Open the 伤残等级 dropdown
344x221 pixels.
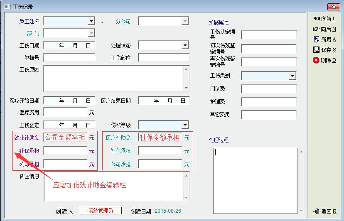185,125
